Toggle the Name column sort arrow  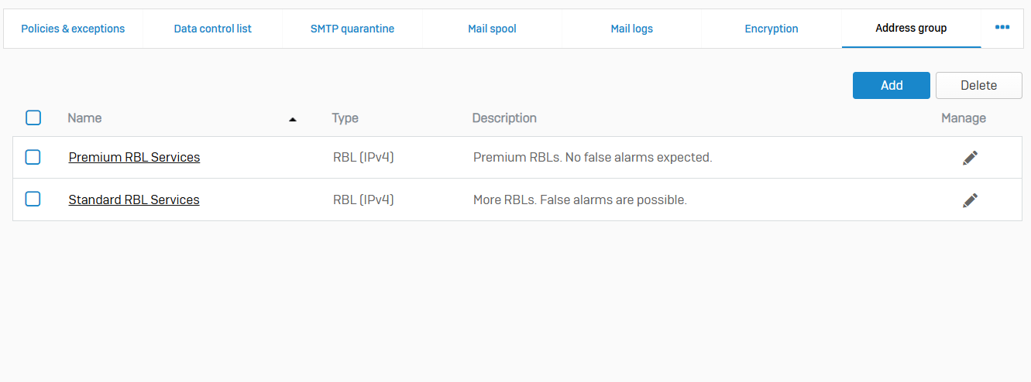tap(293, 119)
